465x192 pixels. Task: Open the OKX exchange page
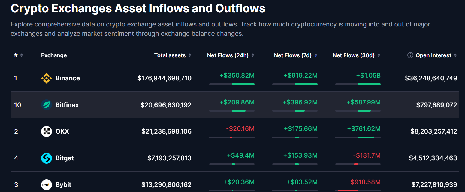pyautogui.click(x=62, y=131)
